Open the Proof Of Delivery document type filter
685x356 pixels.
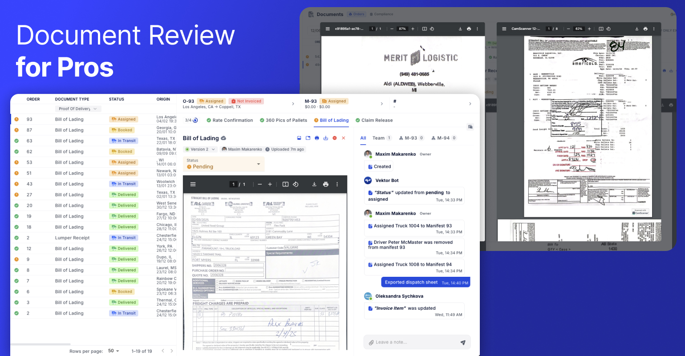[x=78, y=109]
